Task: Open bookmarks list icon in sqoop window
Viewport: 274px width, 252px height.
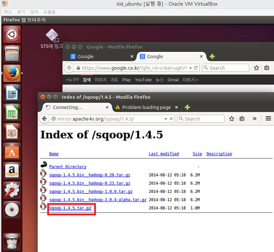Action: click(x=242, y=119)
